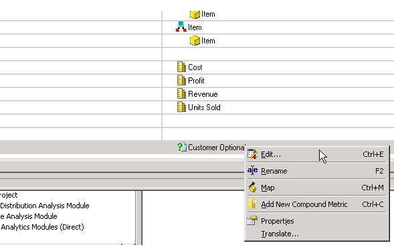
Task: Select the Units Sold metric label
Action: (x=204, y=107)
